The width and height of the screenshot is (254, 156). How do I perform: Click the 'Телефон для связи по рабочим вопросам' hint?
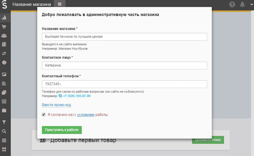tap(93, 92)
